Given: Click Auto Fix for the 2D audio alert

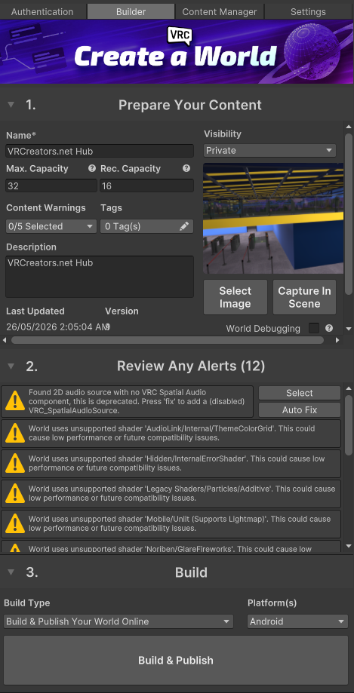Looking at the screenshot, I should coord(300,410).
